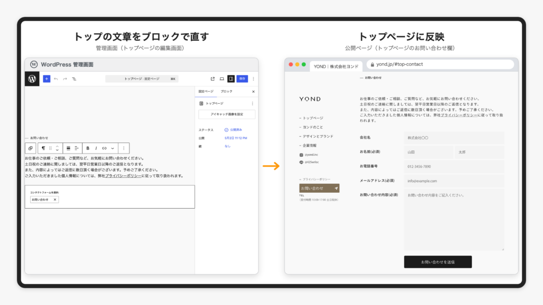Grab the block drag handle
Image resolution: width=543 pixels, height=305 pixels.
(50, 148)
